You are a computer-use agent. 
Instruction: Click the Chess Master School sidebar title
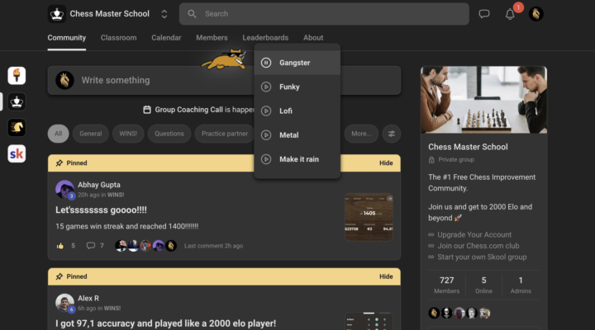click(468, 147)
